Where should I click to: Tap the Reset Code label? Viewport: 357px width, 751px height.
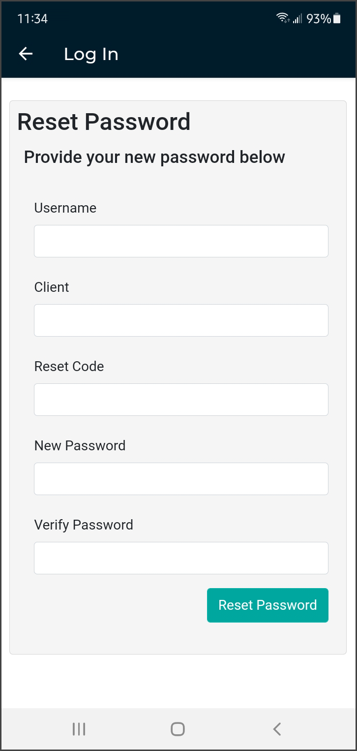click(69, 367)
